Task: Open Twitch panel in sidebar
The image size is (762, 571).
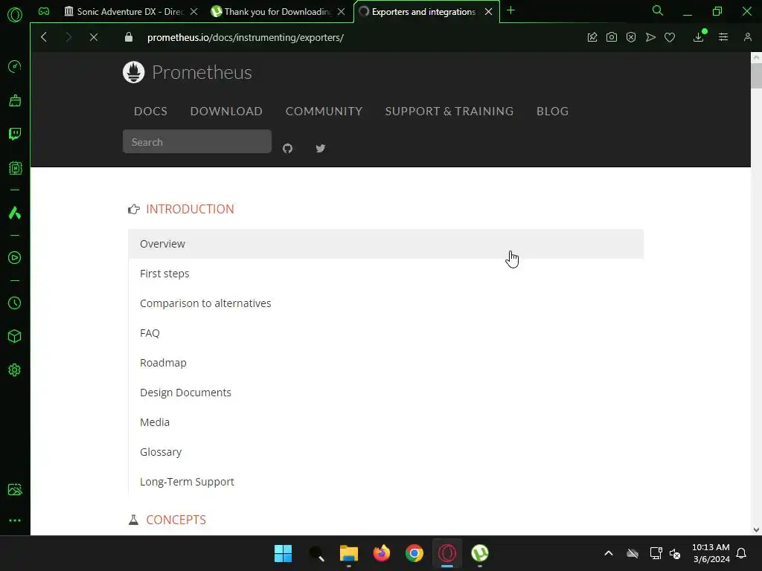Action: tap(15, 134)
